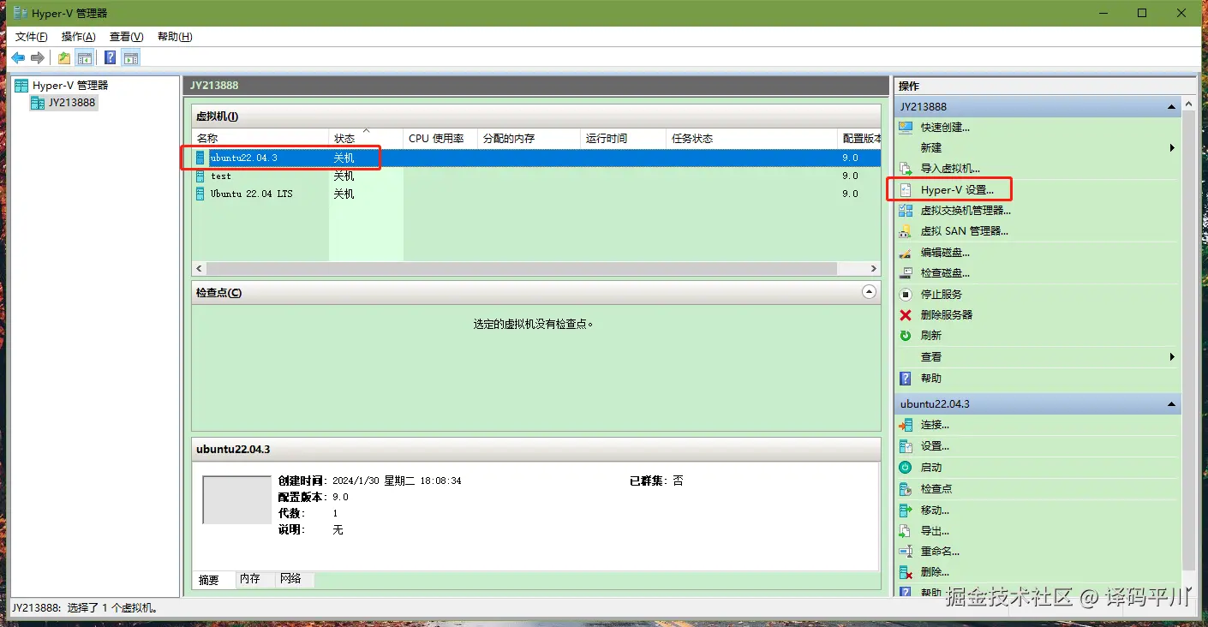Image resolution: width=1208 pixels, height=627 pixels.
Task: Toggle the action pane toolbar icon
Action: tap(130, 57)
